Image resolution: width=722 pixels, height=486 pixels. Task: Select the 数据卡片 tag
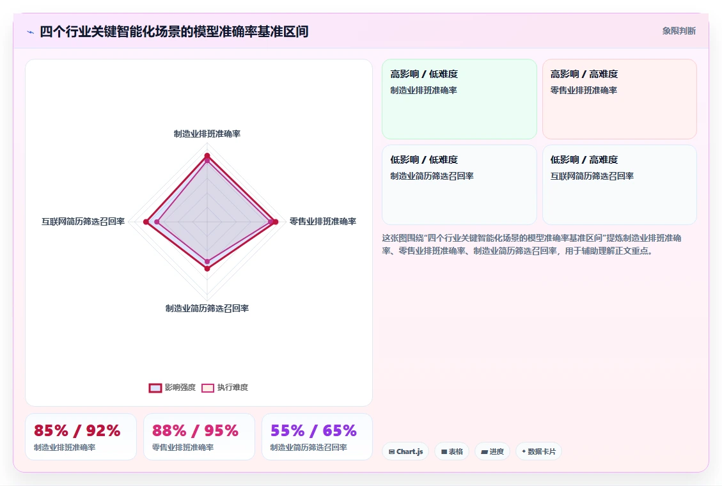tap(538, 451)
